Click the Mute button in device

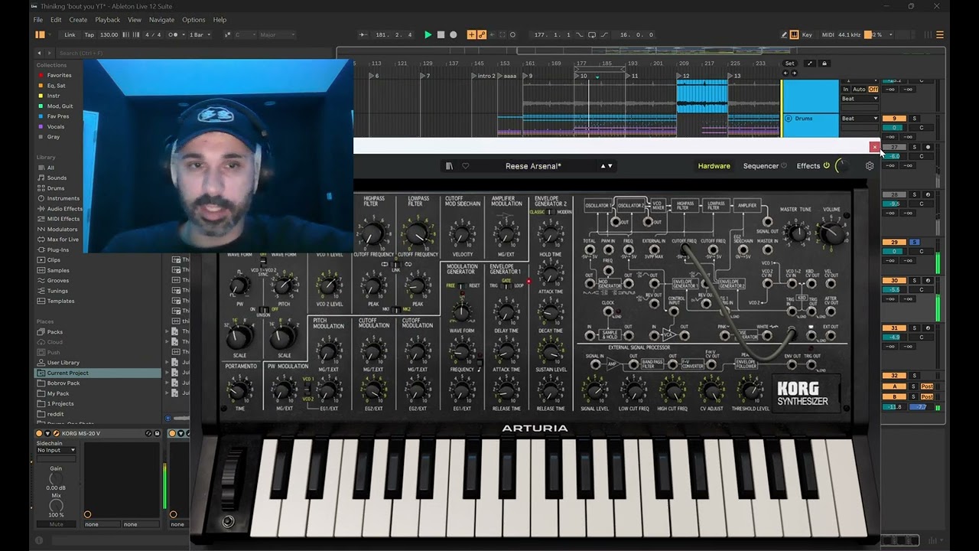tap(57, 524)
